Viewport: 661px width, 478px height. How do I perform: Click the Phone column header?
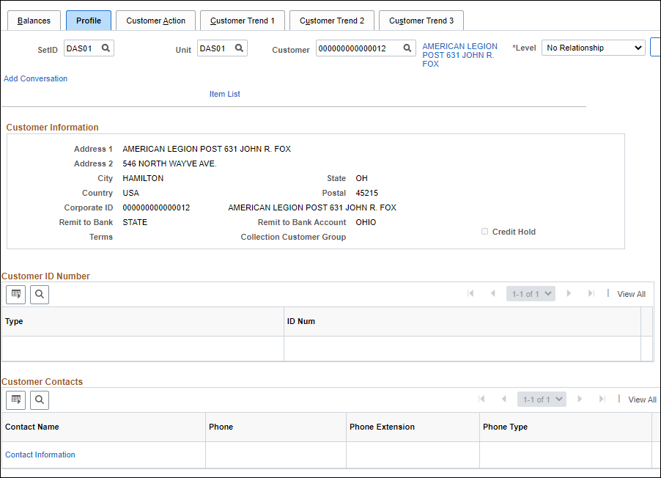(276, 427)
